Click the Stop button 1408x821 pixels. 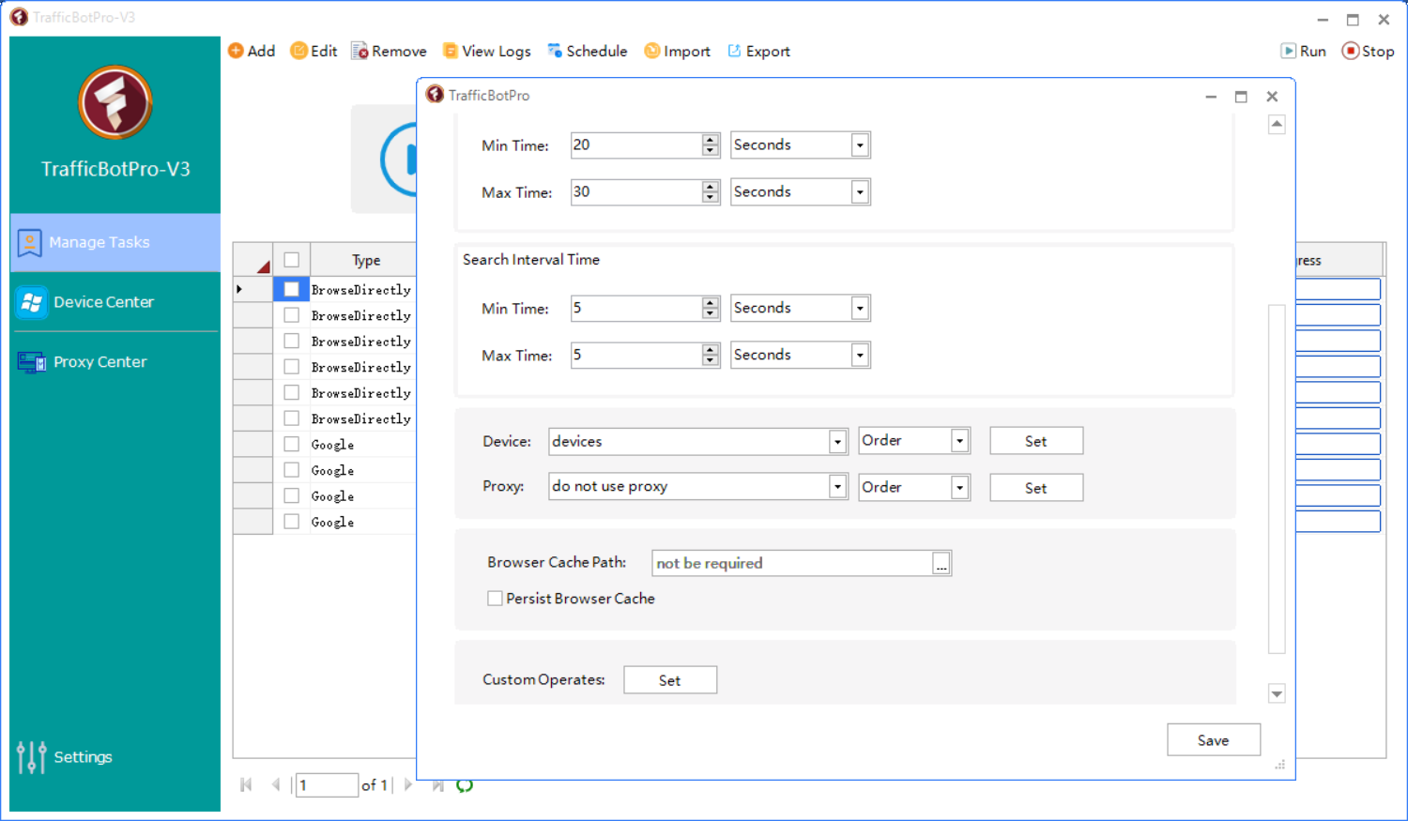1368,51
